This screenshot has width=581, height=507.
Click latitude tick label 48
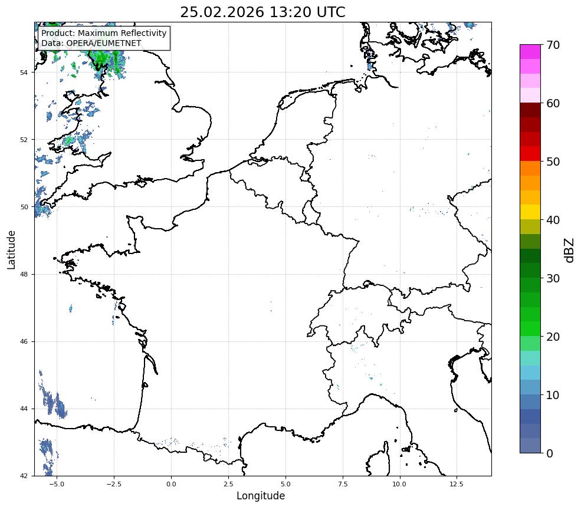point(24,274)
